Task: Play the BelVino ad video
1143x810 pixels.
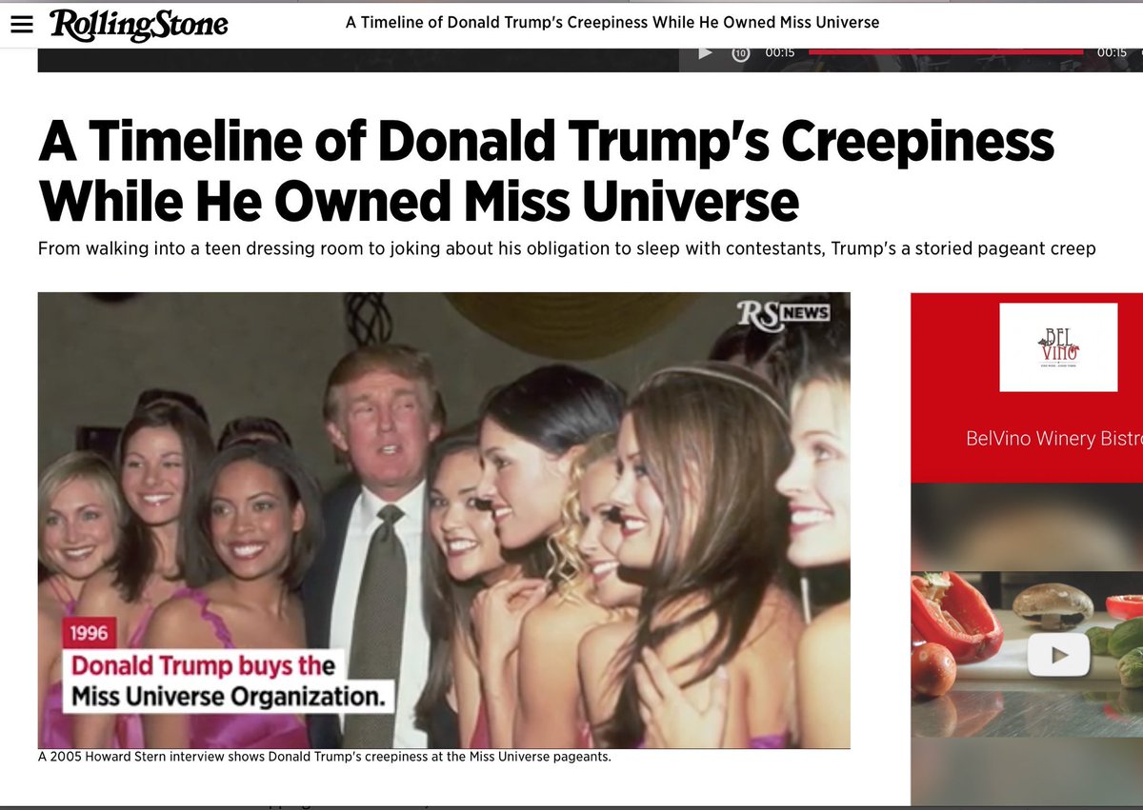Action: coord(1058,654)
